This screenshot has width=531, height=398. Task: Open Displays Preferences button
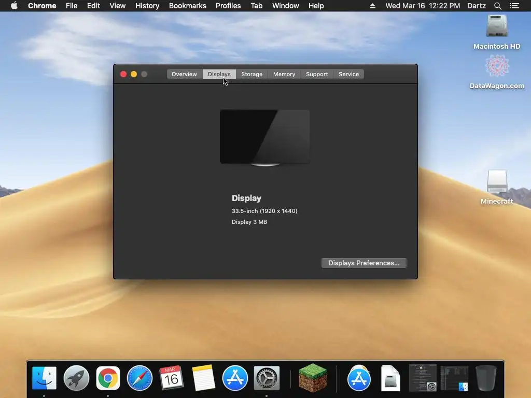coord(364,263)
